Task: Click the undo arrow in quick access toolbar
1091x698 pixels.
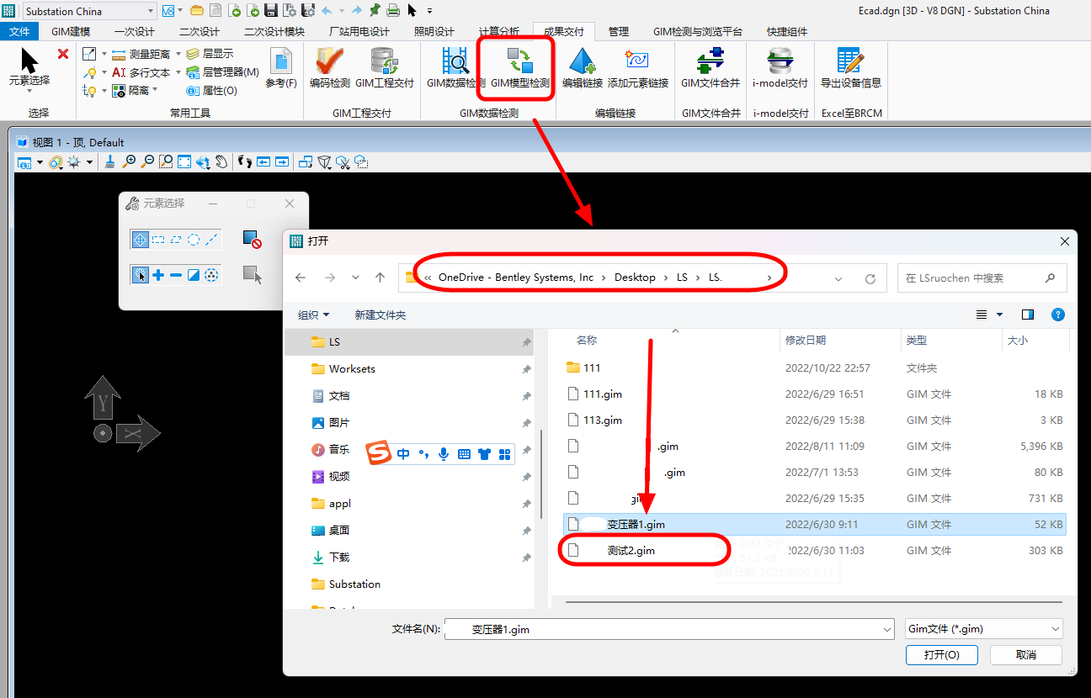Action: (327, 11)
